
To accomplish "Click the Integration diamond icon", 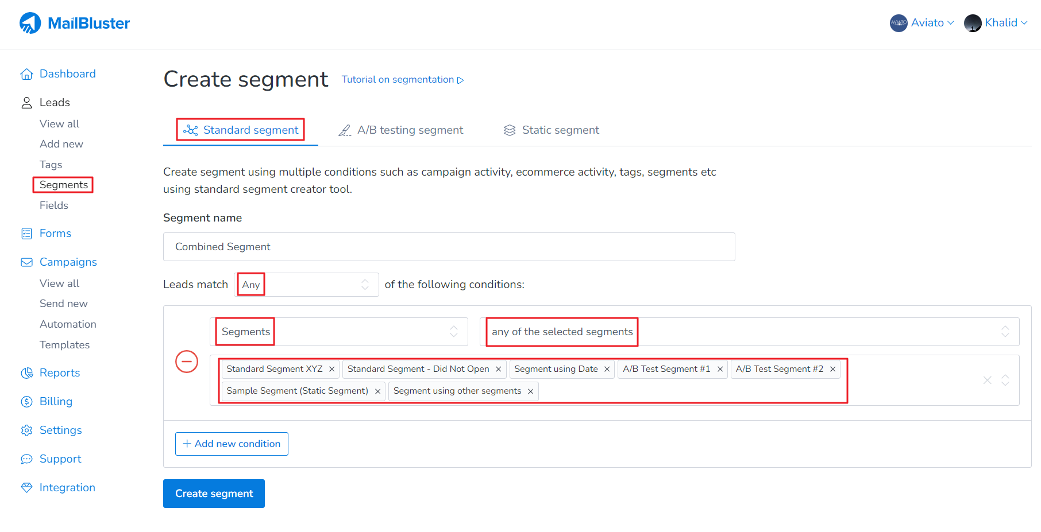I will click(26, 488).
